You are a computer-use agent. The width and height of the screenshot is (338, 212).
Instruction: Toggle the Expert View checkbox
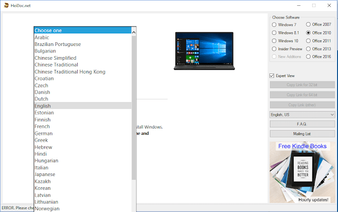pyautogui.click(x=272, y=76)
